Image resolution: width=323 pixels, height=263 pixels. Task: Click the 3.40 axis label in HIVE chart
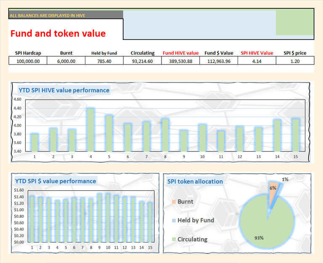pos(18,151)
